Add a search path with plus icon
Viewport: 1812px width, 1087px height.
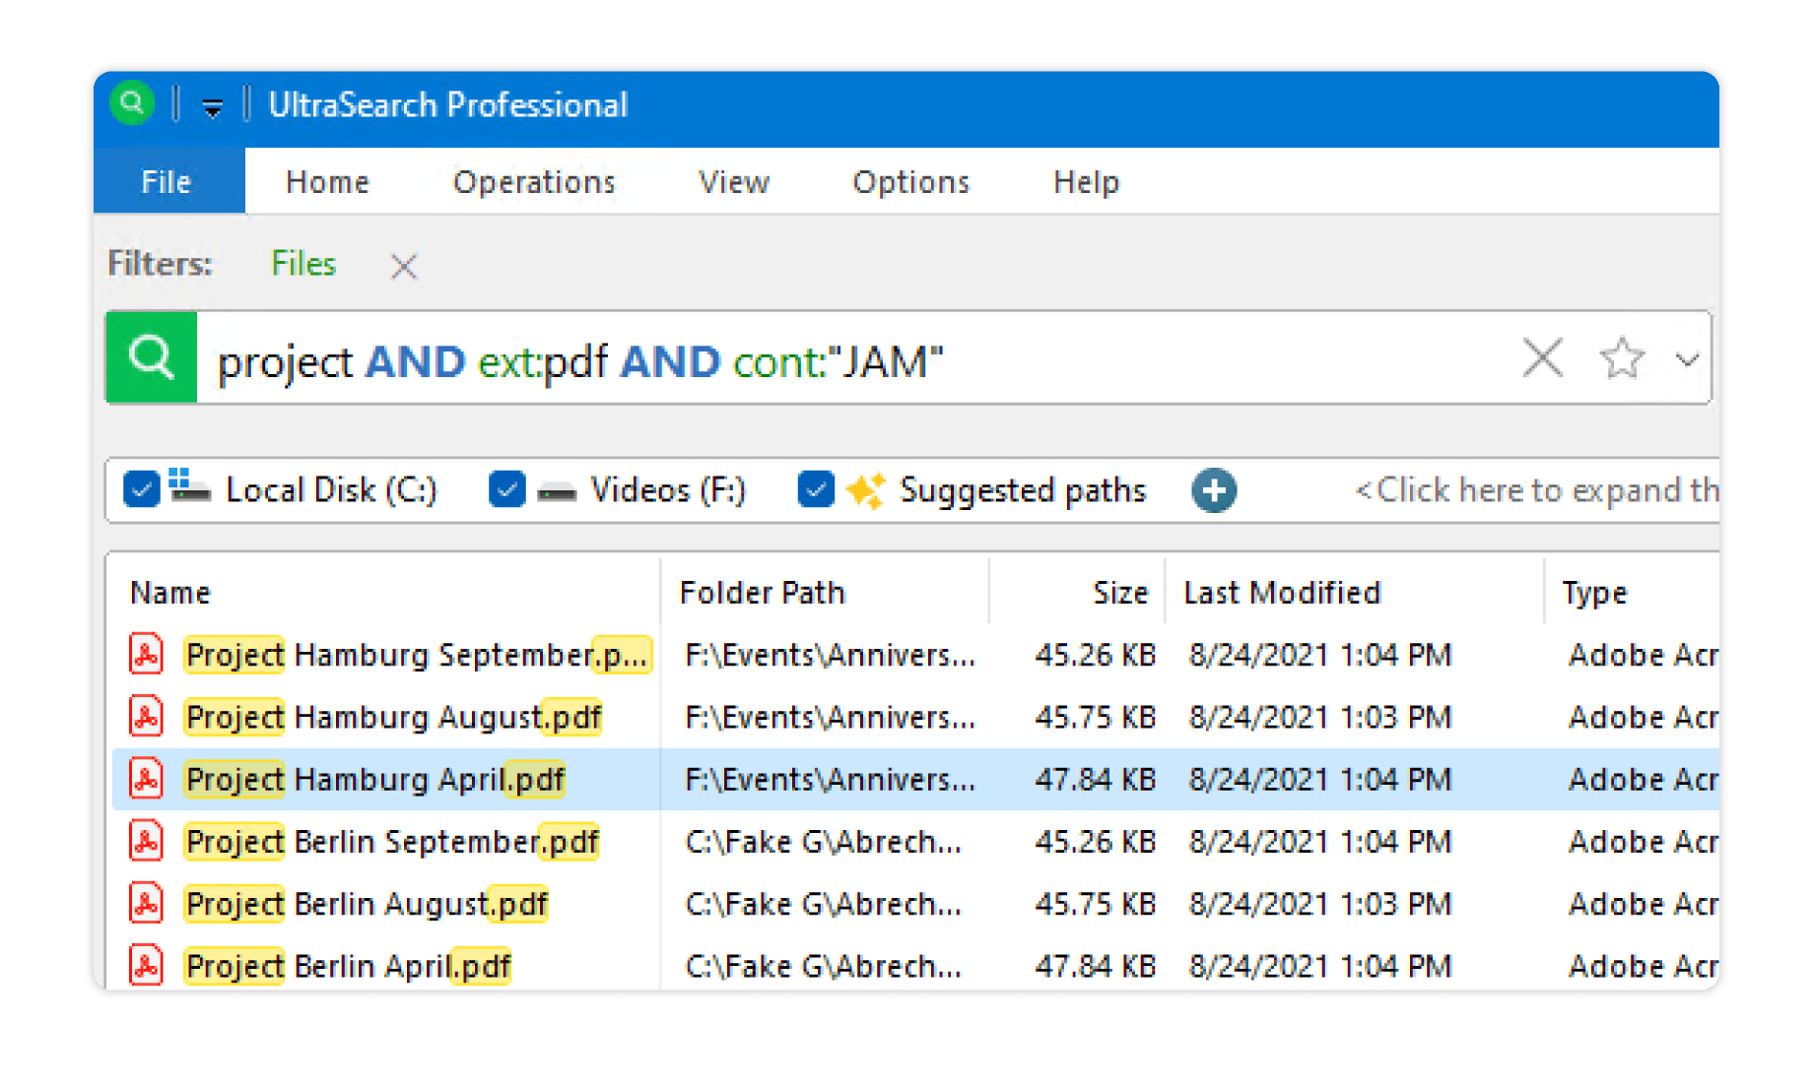point(1214,490)
